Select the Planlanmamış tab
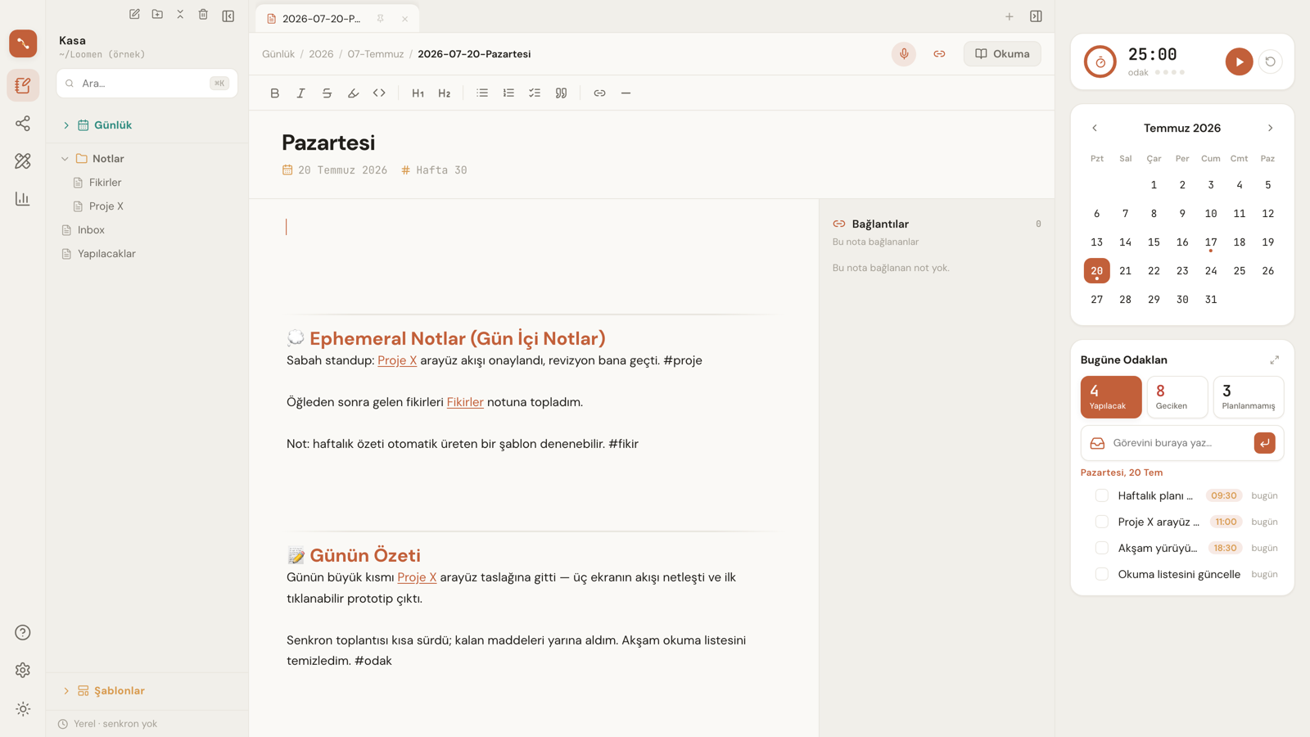 coord(1248,397)
